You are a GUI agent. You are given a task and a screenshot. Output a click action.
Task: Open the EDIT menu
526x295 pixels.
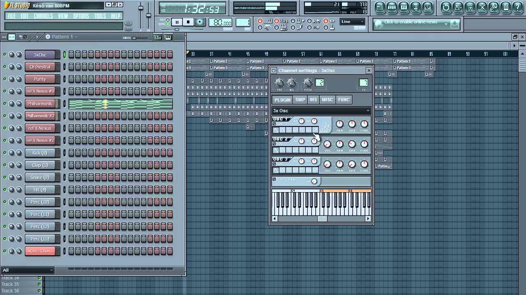click(25, 16)
